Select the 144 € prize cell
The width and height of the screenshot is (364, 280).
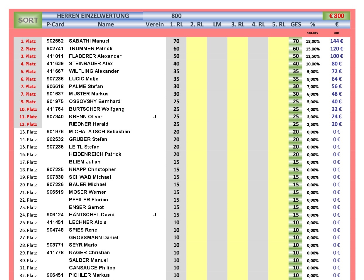pos(336,41)
